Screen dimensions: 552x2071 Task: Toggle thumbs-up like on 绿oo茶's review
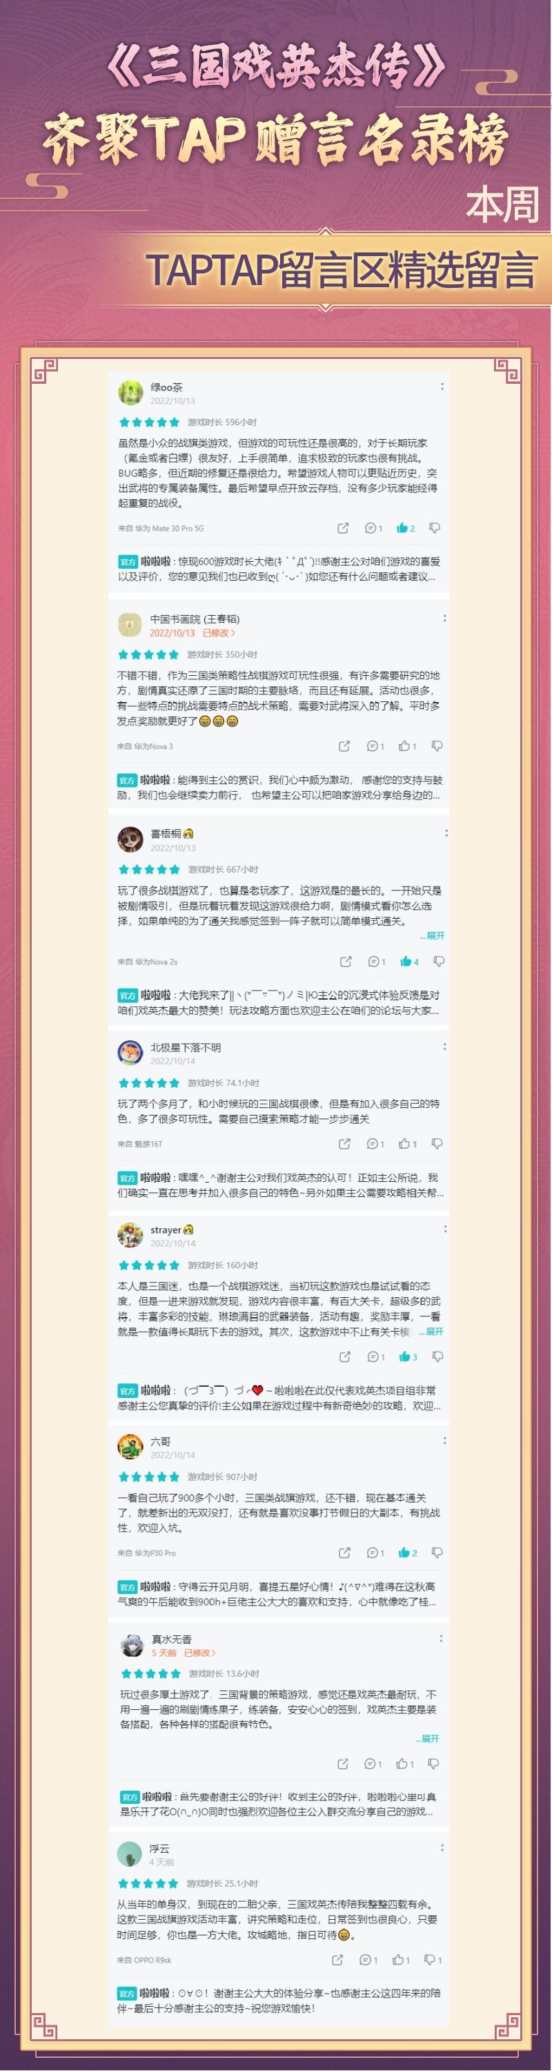pos(406,528)
